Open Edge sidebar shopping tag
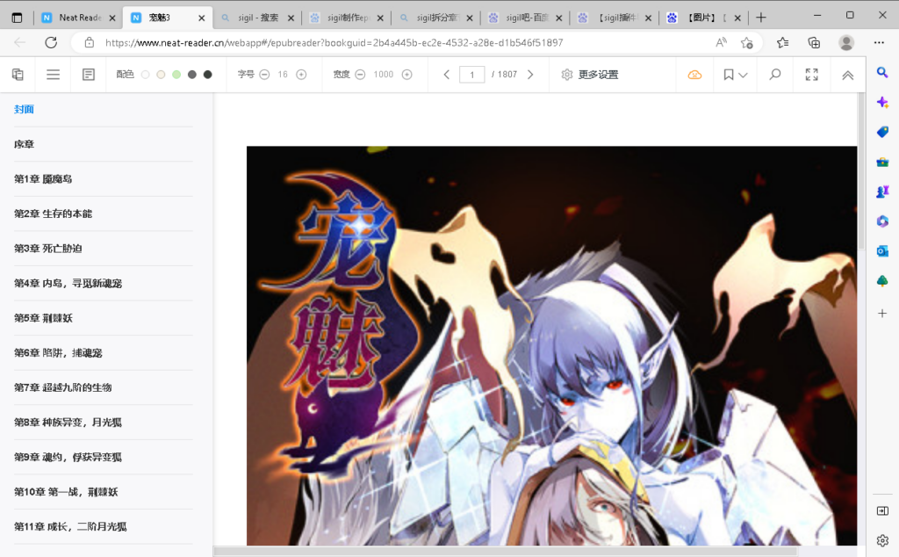Viewport: 899px width, 557px height. (882, 132)
